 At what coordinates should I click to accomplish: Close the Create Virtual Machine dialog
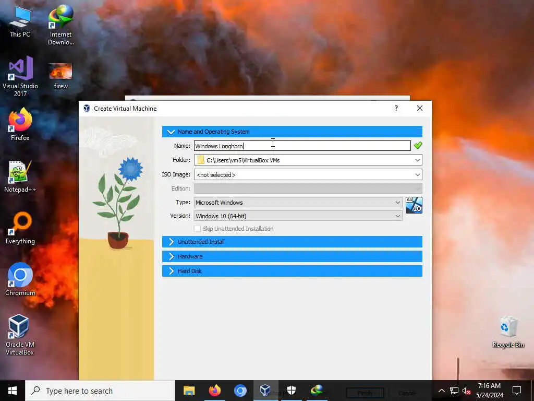pyautogui.click(x=420, y=108)
